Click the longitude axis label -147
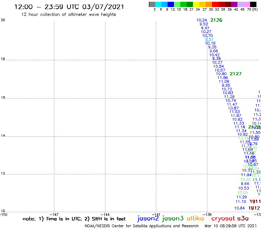 click(x=54, y=215)
